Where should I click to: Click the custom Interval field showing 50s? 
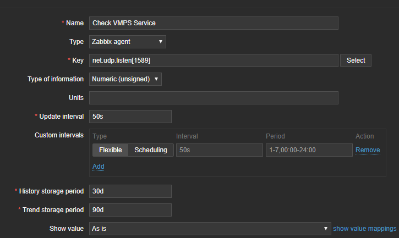[218, 150]
